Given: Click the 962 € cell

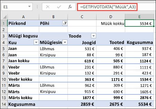Looking at the screenshot, I should (x=82, y=85).
